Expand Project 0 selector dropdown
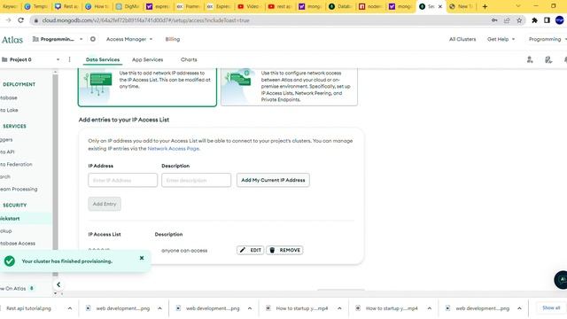The height and width of the screenshot is (319, 567). point(58,59)
